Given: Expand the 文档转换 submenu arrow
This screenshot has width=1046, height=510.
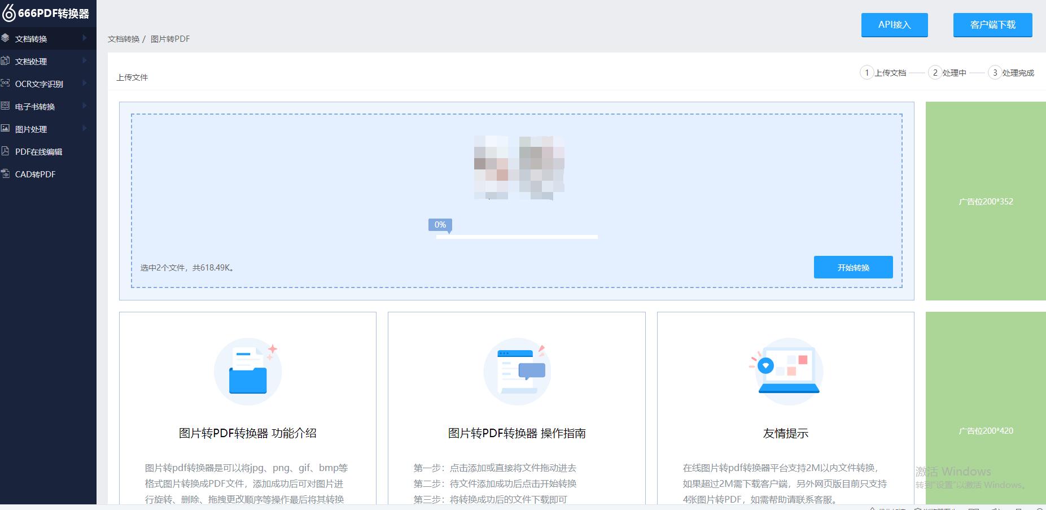Looking at the screenshot, I should click(86, 38).
